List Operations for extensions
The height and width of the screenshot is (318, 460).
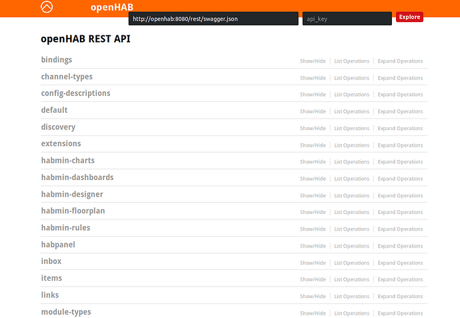pos(352,145)
